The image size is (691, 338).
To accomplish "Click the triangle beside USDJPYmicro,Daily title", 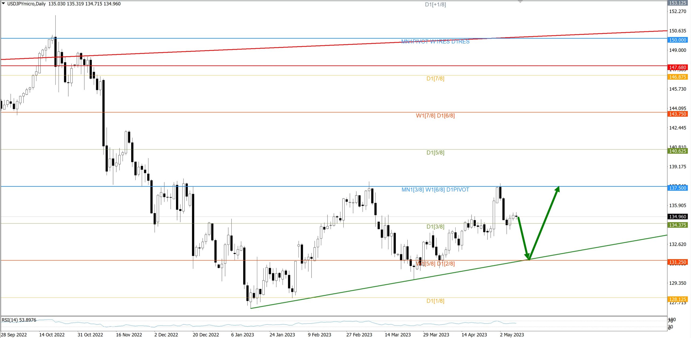I will 3,4.
